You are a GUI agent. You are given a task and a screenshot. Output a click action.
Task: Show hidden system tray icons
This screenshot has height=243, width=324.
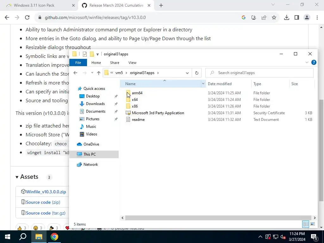(260, 237)
